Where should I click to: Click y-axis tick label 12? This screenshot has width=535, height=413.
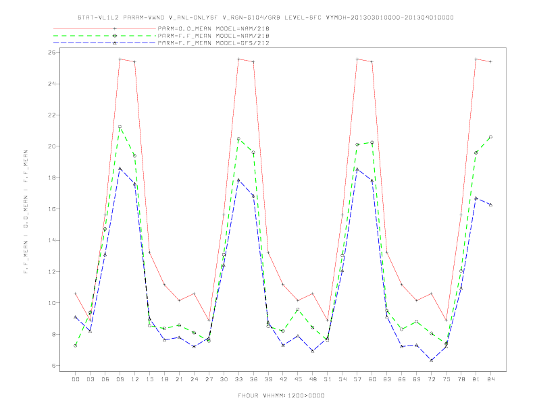(52, 271)
